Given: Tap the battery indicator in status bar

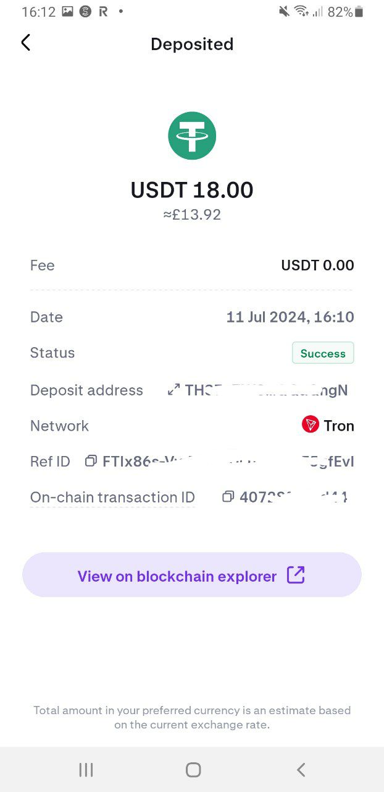Looking at the screenshot, I should point(359,12).
